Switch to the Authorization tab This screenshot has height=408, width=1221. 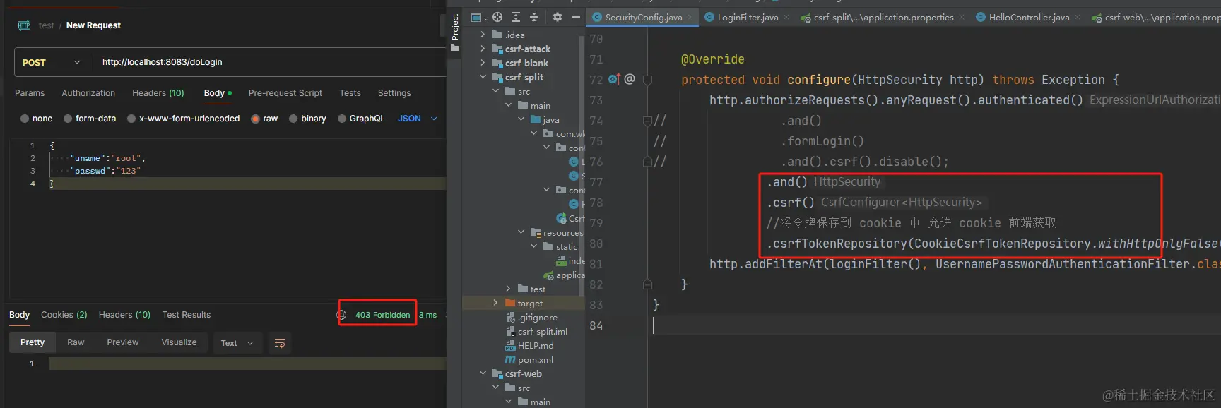coord(88,93)
